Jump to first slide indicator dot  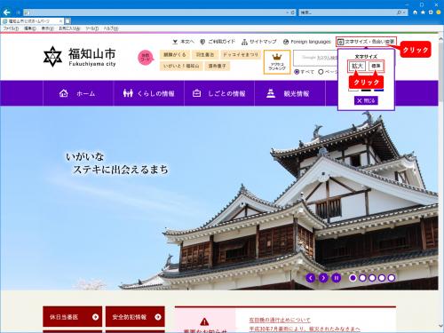[x=353, y=278]
